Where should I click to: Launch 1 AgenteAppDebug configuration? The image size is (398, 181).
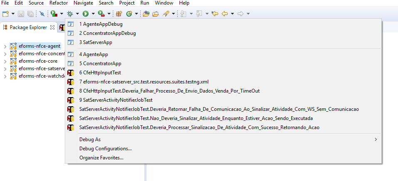click(x=101, y=24)
